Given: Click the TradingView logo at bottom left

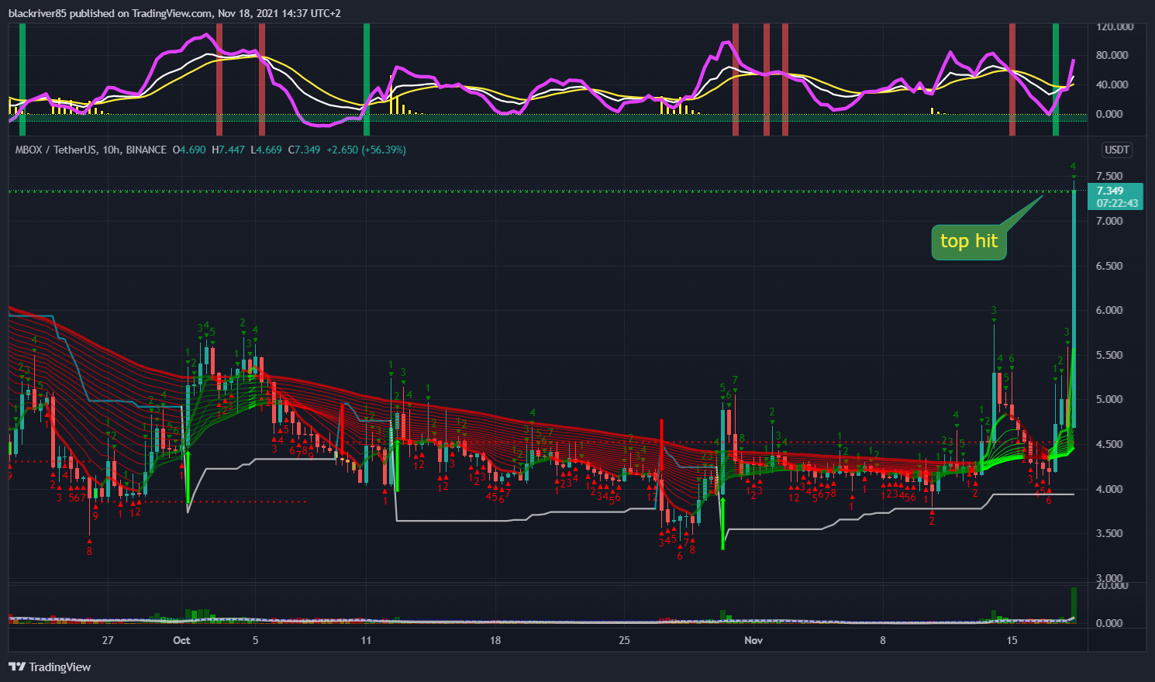Looking at the screenshot, I should pyautogui.click(x=50, y=666).
